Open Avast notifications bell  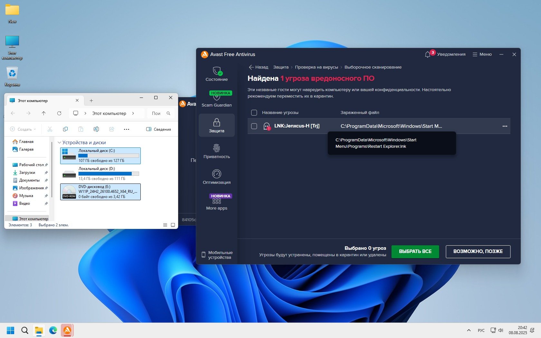[x=428, y=54]
